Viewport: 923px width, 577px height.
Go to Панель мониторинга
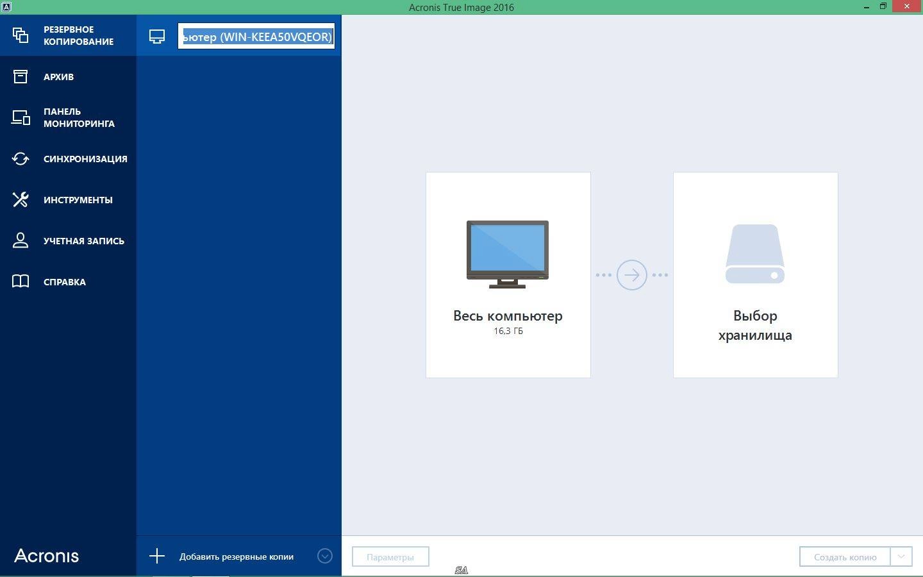tap(68, 117)
